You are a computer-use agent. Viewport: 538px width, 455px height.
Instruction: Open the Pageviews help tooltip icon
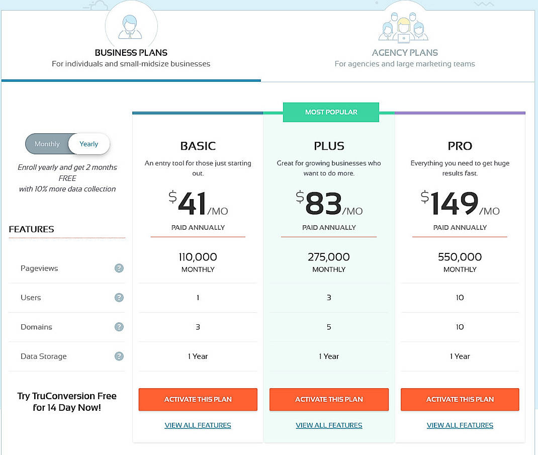(119, 268)
